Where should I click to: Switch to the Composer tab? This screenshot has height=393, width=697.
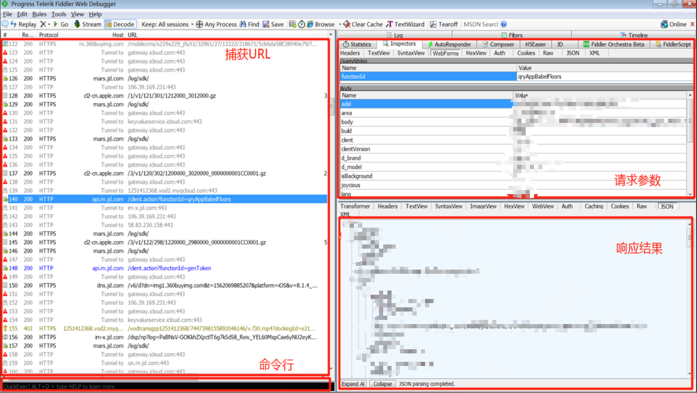click(498, 44)
